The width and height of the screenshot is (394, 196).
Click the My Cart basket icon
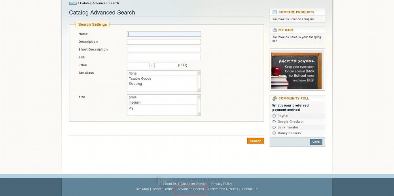(x=275, y=30)
